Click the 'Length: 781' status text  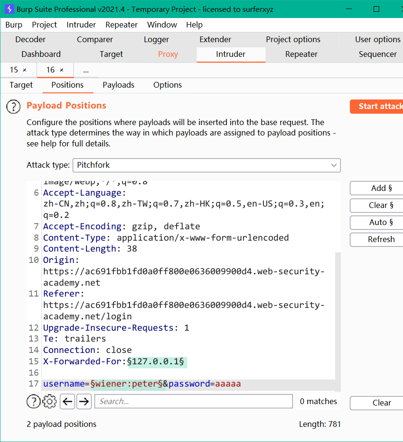point(320,424)
